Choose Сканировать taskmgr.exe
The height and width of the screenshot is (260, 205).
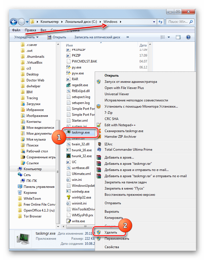point(124,131)
